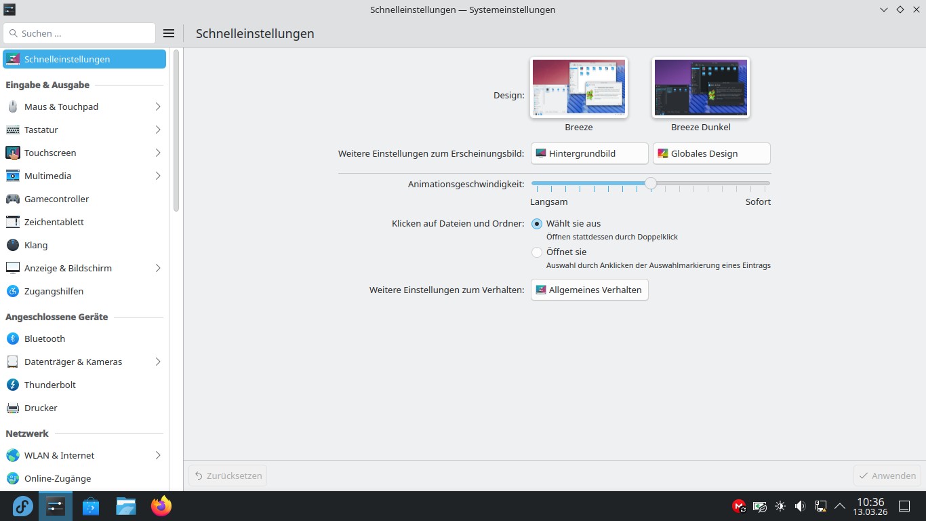The height and width of the screenshot is (521, 926).
Task: Click the 'Sofort' slider label
Action: tap(759, 201)
